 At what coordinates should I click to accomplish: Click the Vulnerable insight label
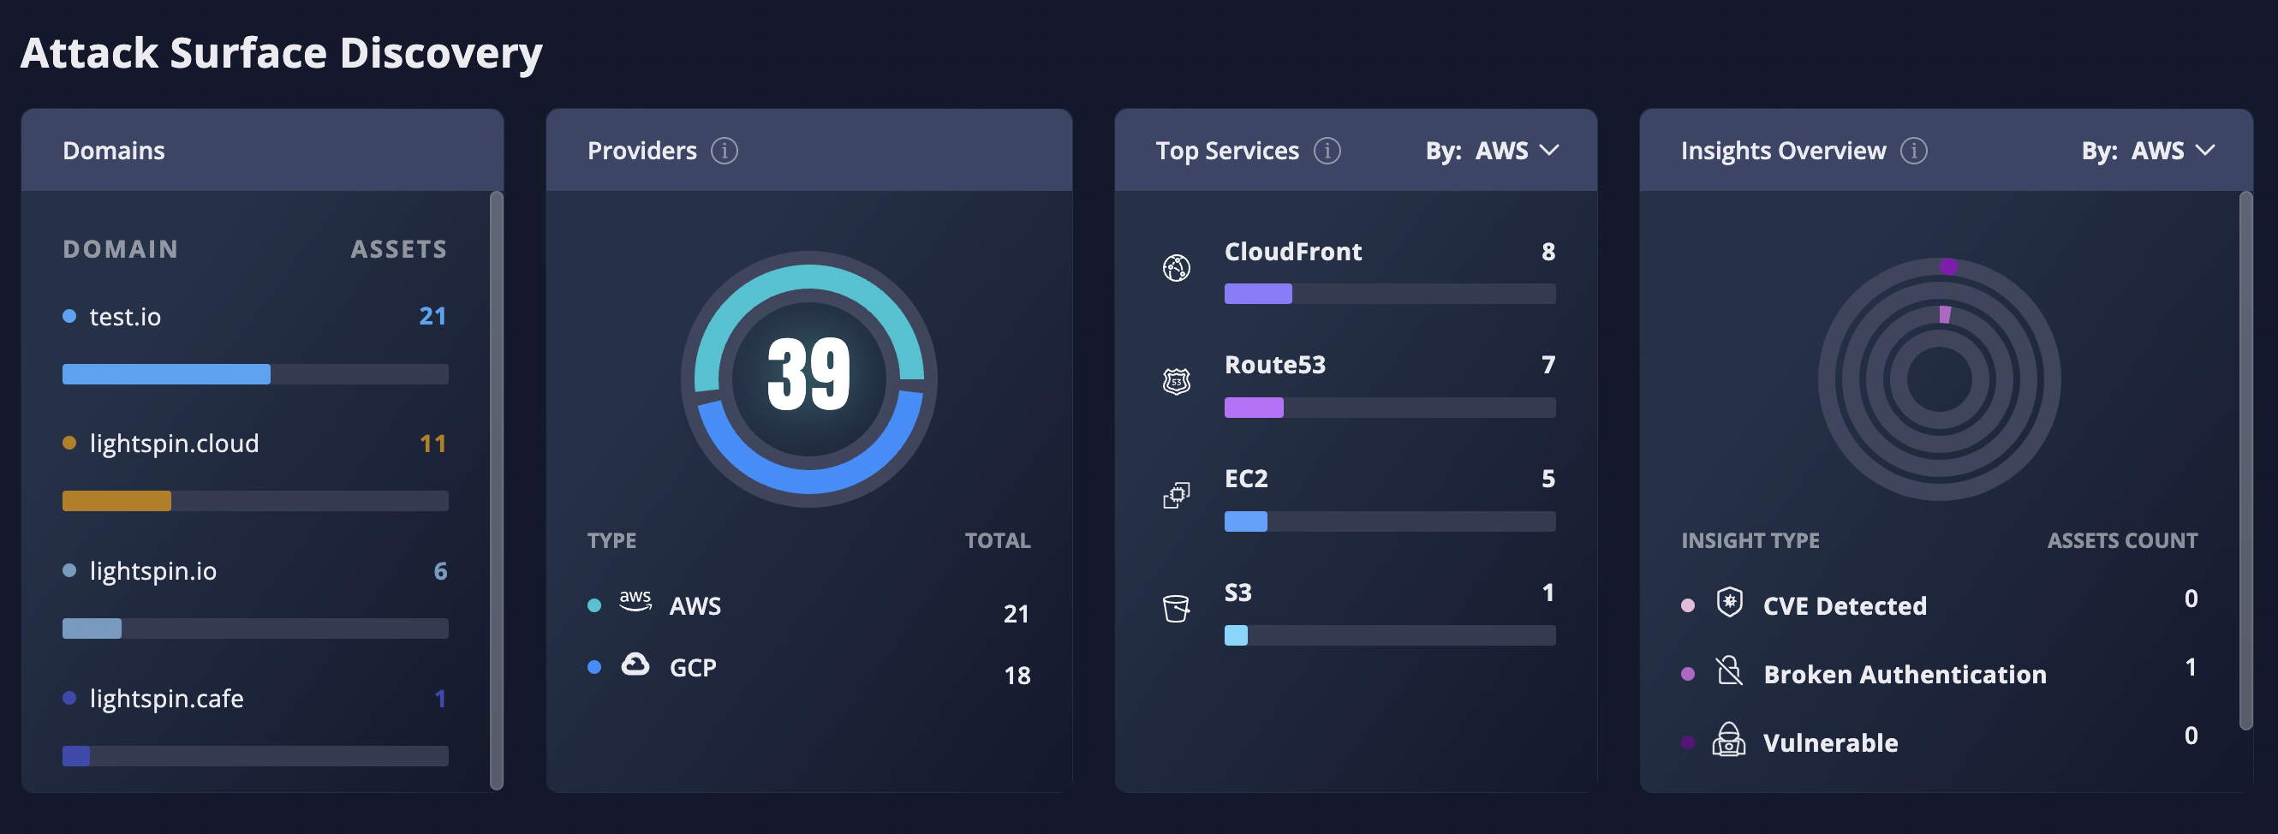pos(1831,744)
